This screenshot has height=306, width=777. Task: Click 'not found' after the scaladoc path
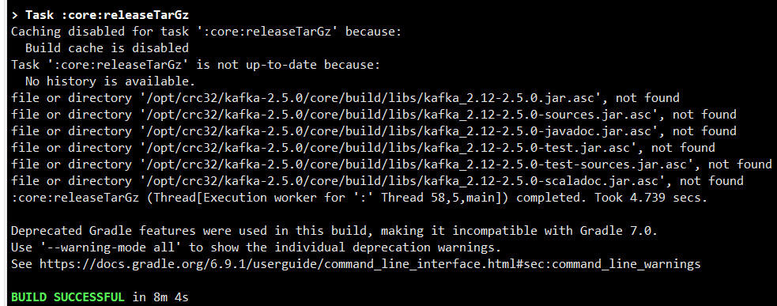(x=711, y=181)
